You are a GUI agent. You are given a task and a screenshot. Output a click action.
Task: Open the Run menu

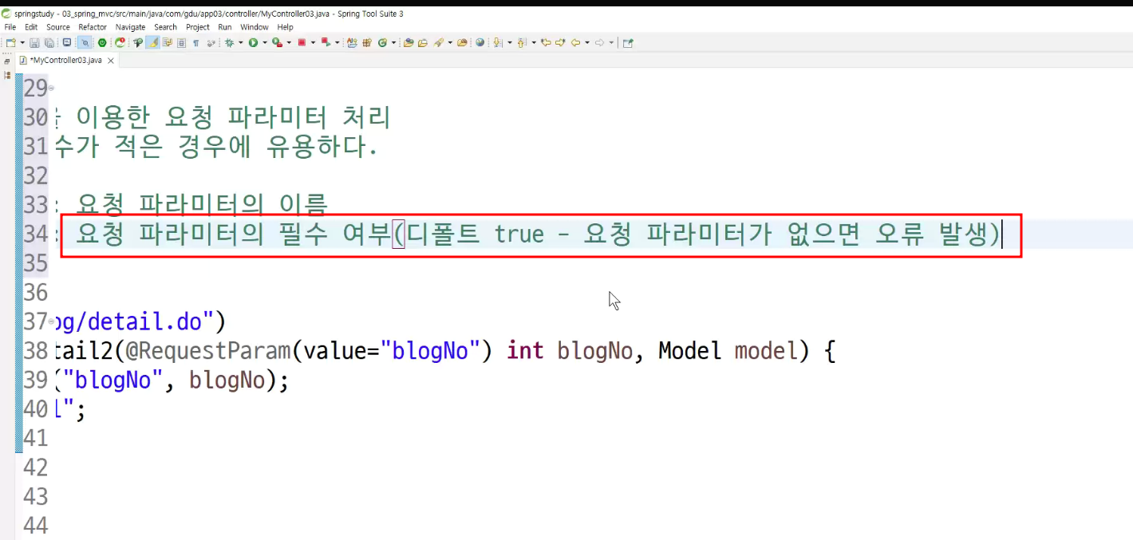[x=225, y=27]
